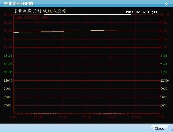This screenshot has height=132, width=173.
Task: Click the green 7.52 percent label
Action: (x=164, y=72)
